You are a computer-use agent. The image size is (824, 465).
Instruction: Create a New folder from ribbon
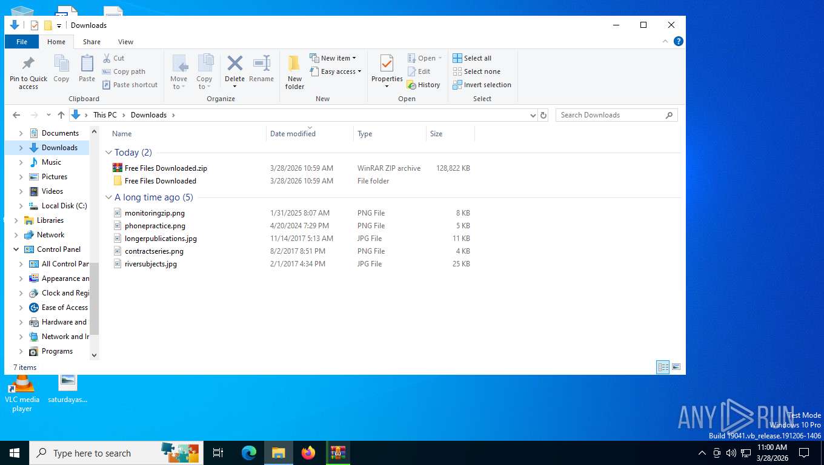[294, 72]
